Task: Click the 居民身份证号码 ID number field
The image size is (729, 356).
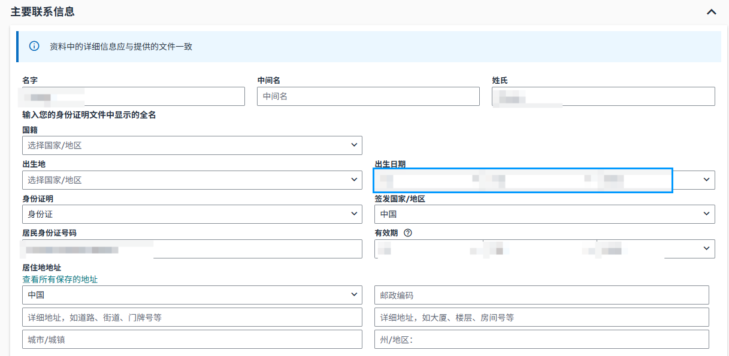Action: tap(192, 249)
